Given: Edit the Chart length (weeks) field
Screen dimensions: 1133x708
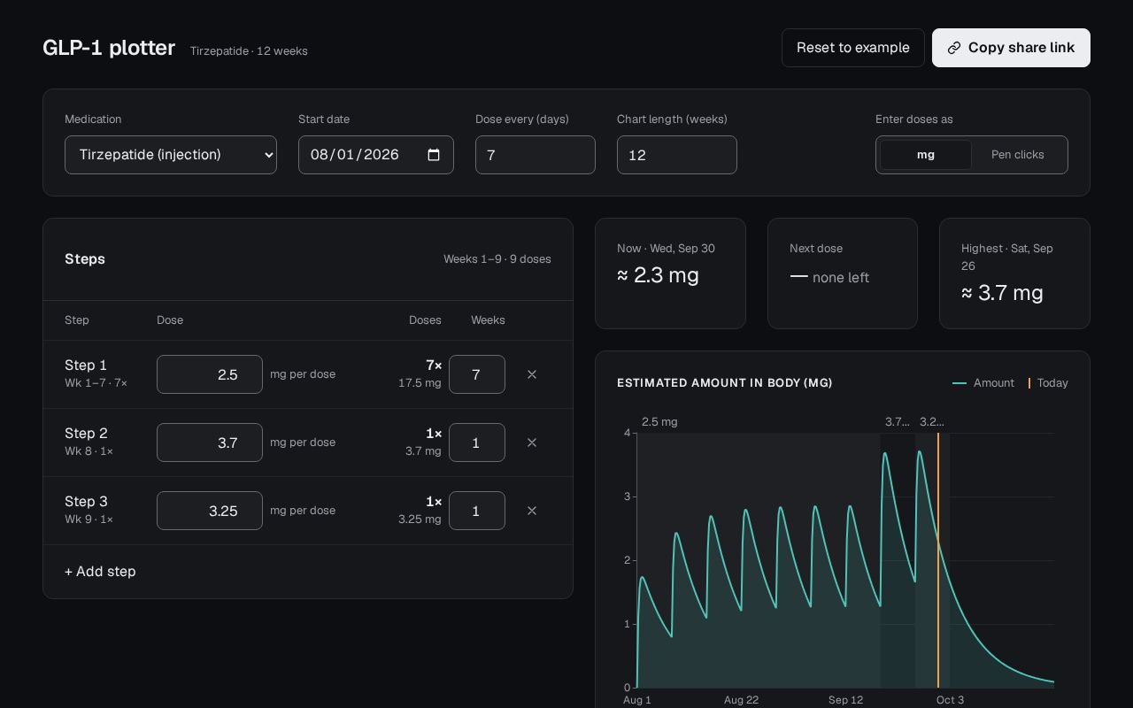Looking at the screenshot, I should [x=677, y=155].
